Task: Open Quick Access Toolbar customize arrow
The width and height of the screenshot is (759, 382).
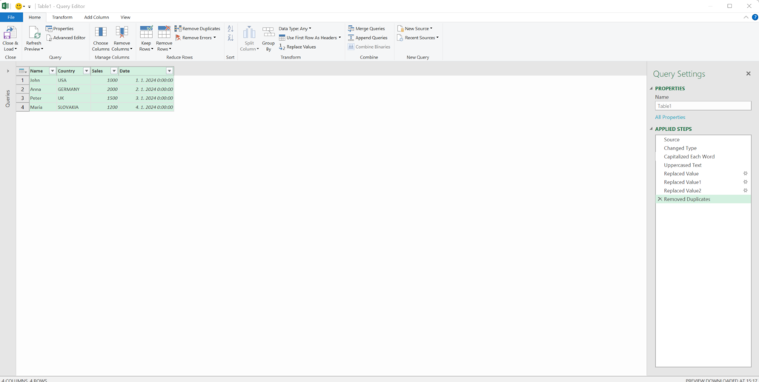Action: (x=29, y=7)
